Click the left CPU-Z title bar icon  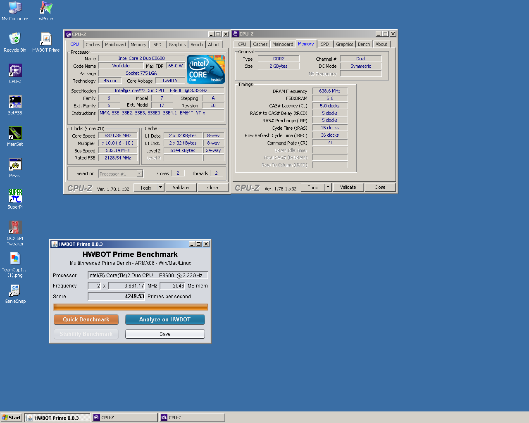(68, 34)
